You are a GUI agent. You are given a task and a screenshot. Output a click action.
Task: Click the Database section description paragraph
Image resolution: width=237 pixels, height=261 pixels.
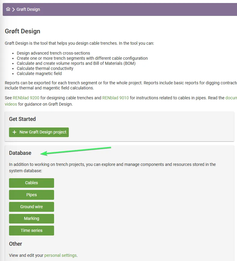click(x=112, y=168)
